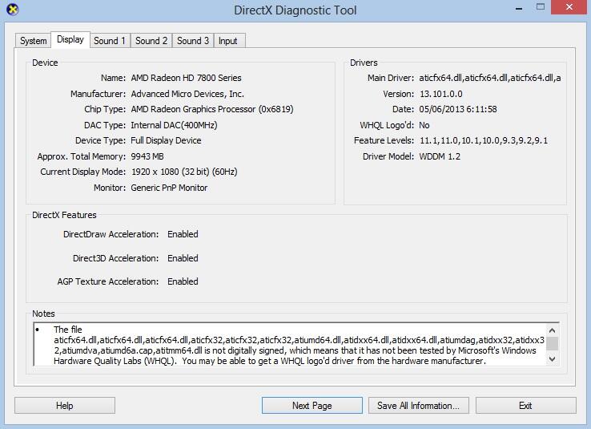Go to the Next Page
This screenshot has width=591, height=429.
click(x=312, y=406)
